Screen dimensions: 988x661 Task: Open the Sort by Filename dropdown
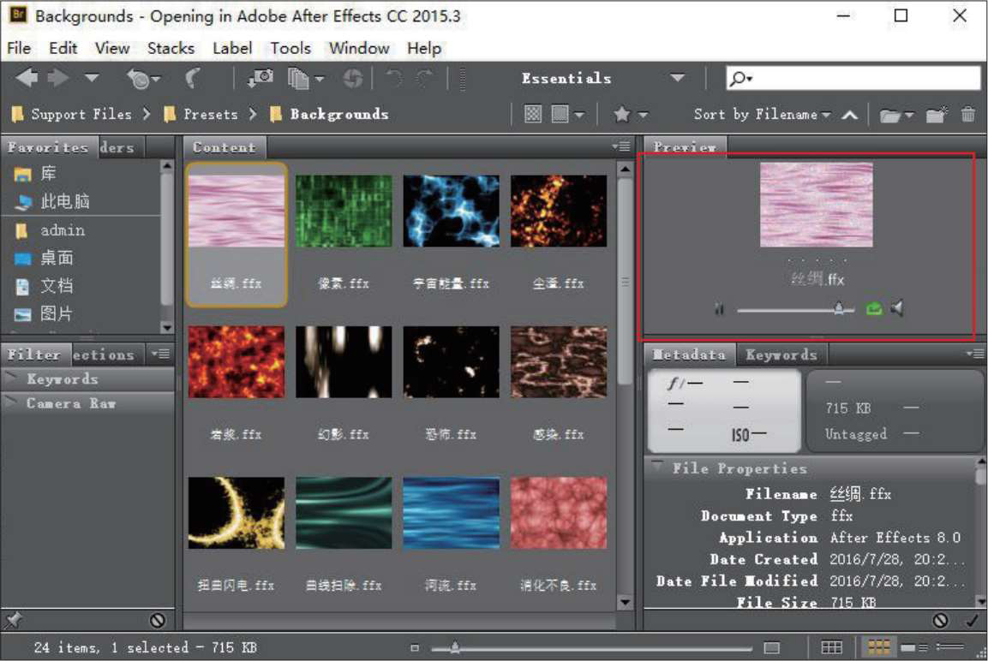762,115
